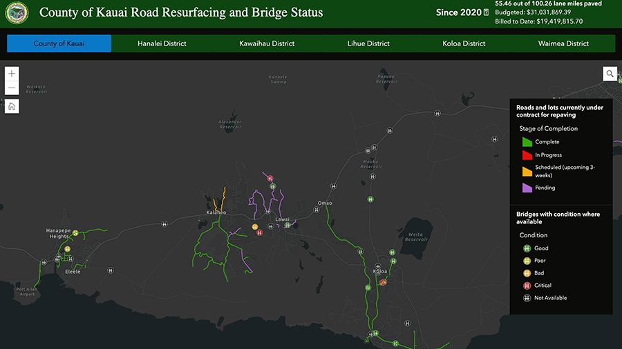Open the Koloa District tab
The width and height of the screenshot is (622, 349).
[x=464, y=43]
